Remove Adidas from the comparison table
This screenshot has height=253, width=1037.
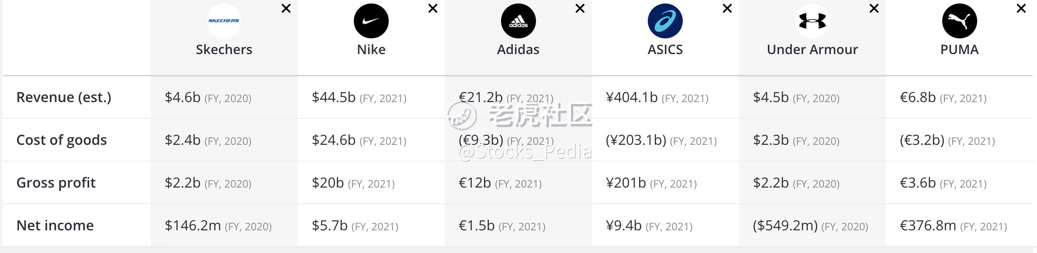tap(580, 8)
